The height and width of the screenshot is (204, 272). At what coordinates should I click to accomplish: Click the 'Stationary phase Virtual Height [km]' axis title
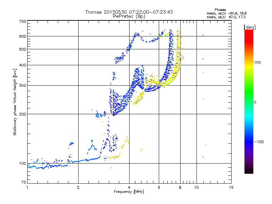[x=15, y=102]
